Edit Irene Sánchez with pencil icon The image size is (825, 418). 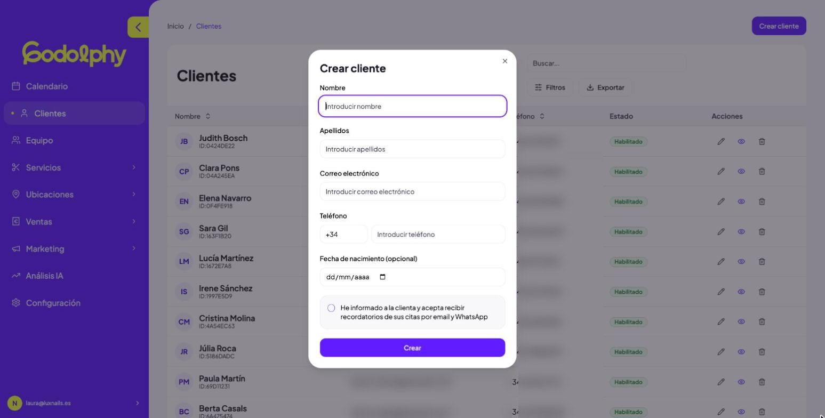point(721,292)
